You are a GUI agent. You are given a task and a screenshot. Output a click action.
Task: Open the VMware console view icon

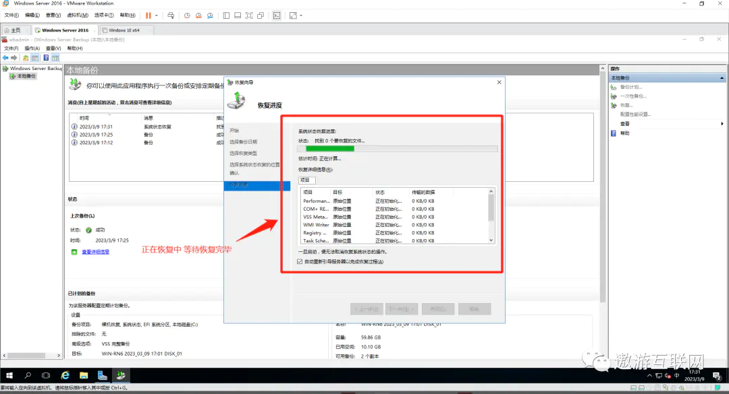pyautogui.click(x=277, y=15)
